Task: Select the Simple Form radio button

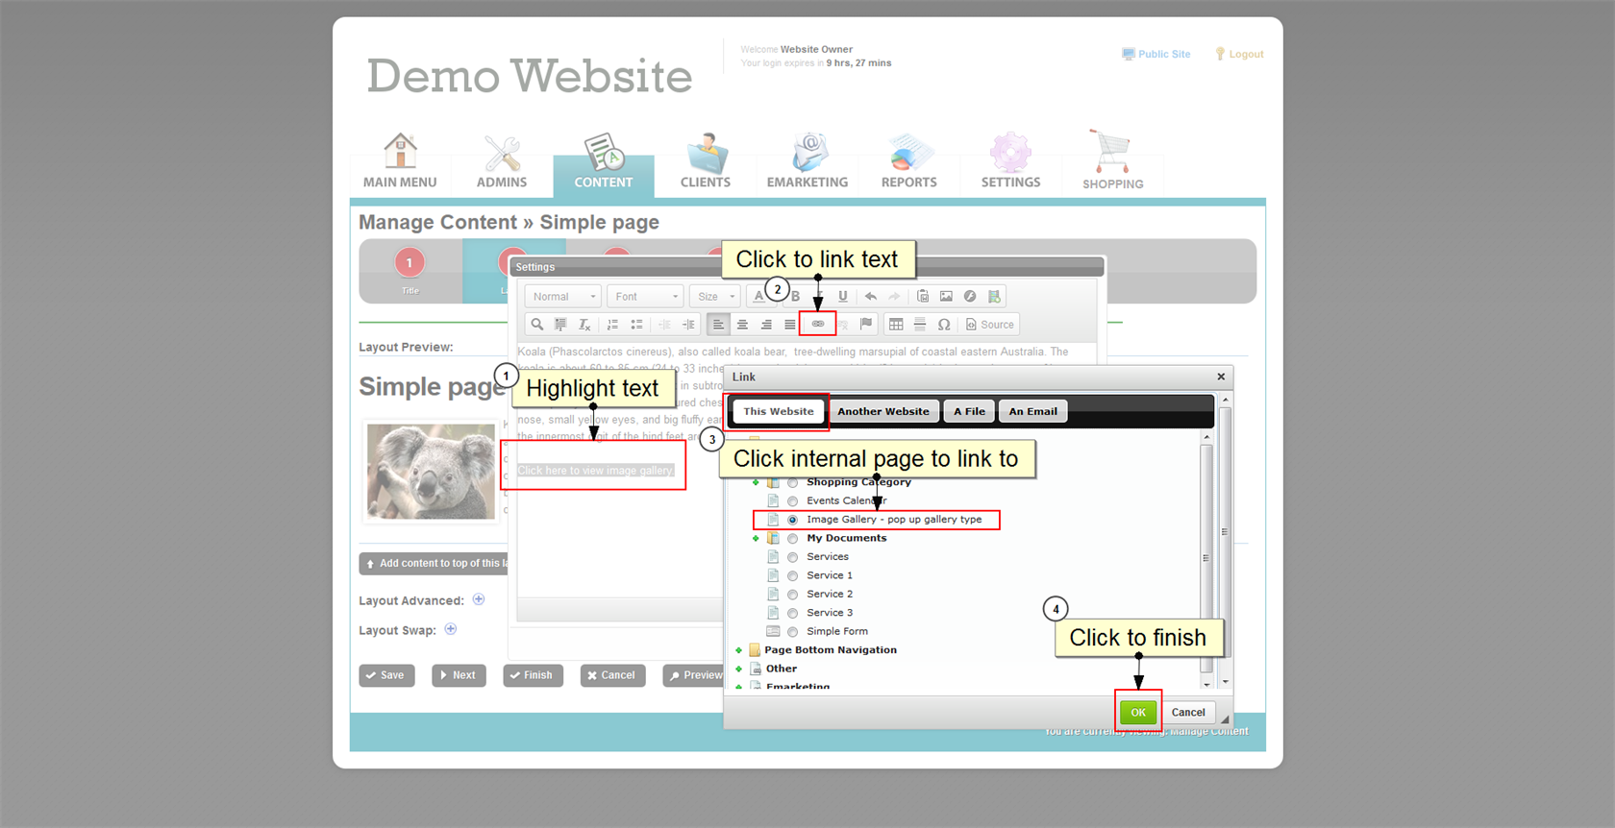Action: [793, 632]
